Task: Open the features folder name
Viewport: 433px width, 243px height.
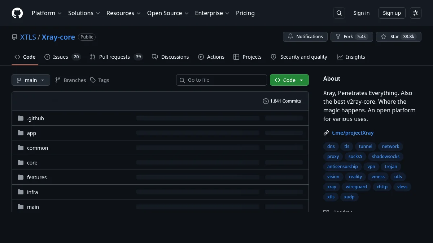Action: click(37, 177)
